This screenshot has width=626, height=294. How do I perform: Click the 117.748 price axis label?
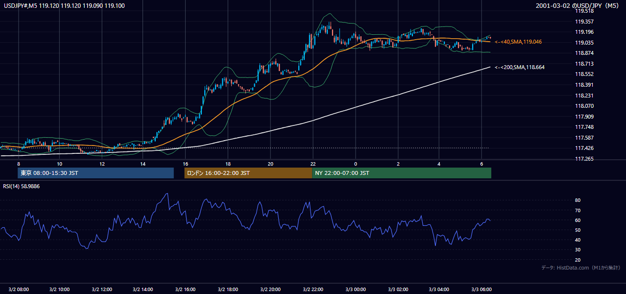pos(584,127)
